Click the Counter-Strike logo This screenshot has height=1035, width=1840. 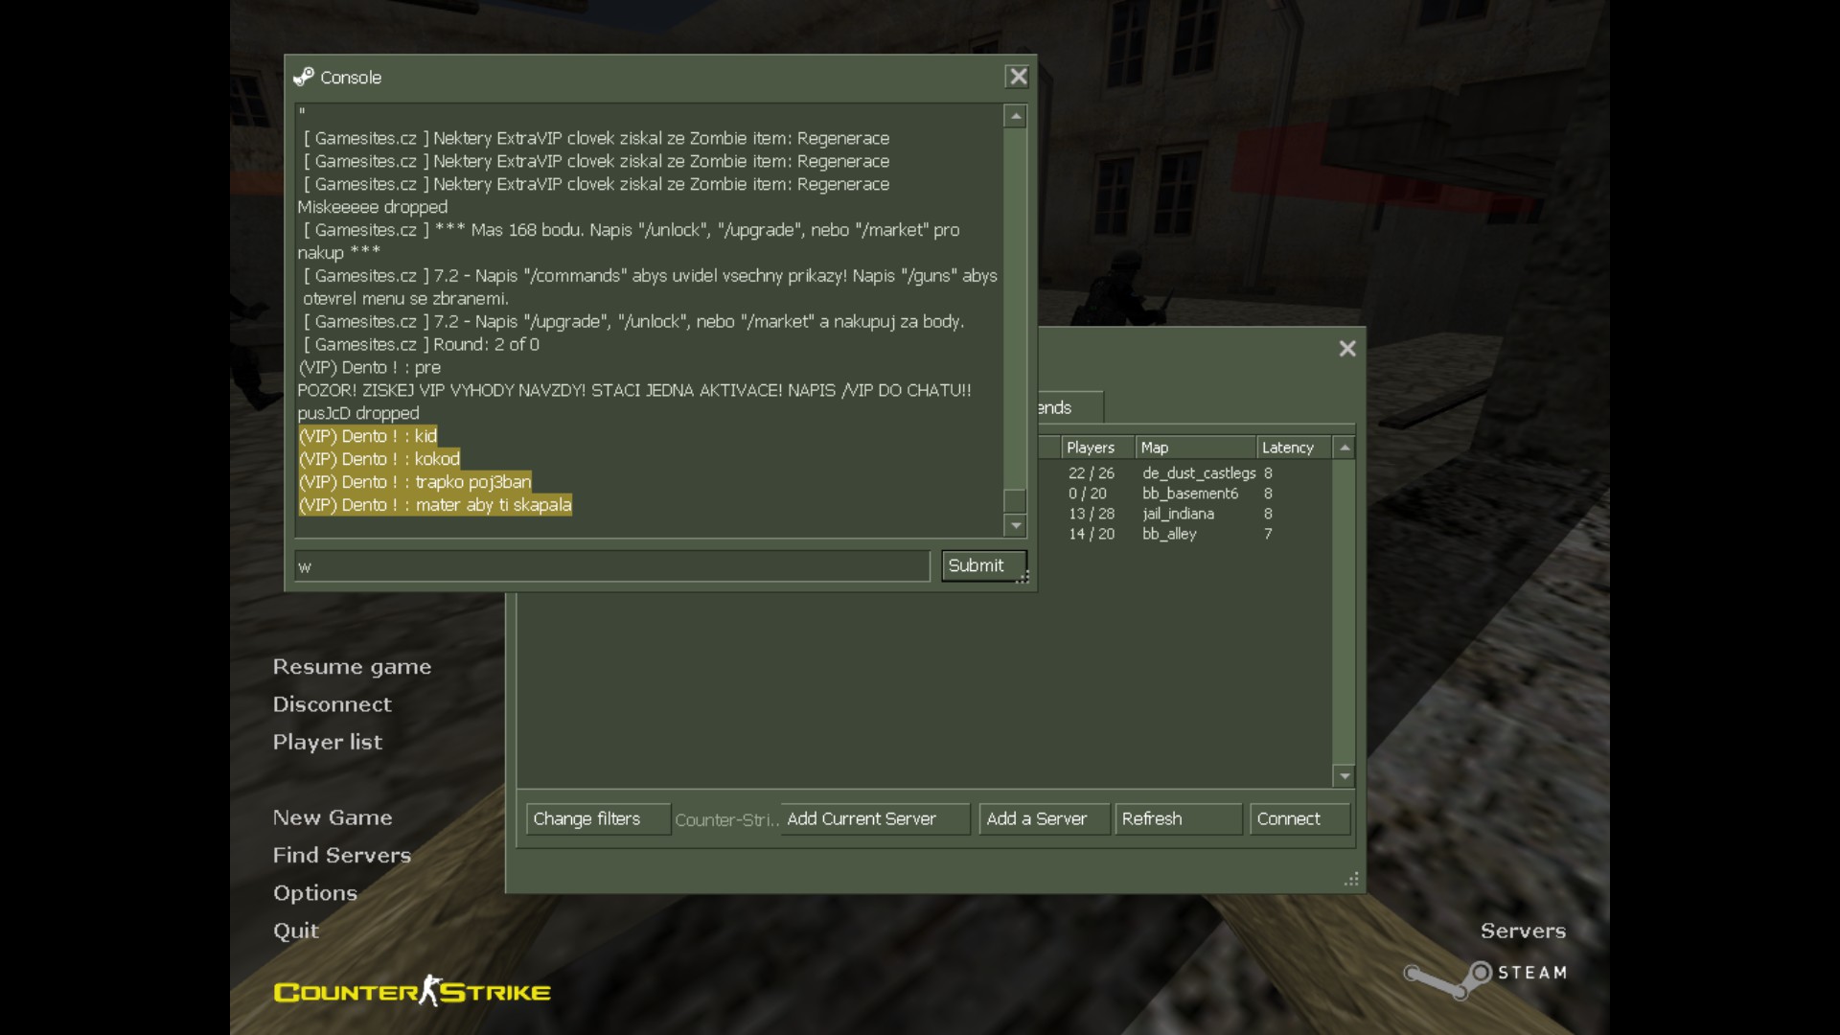(412, 991)
